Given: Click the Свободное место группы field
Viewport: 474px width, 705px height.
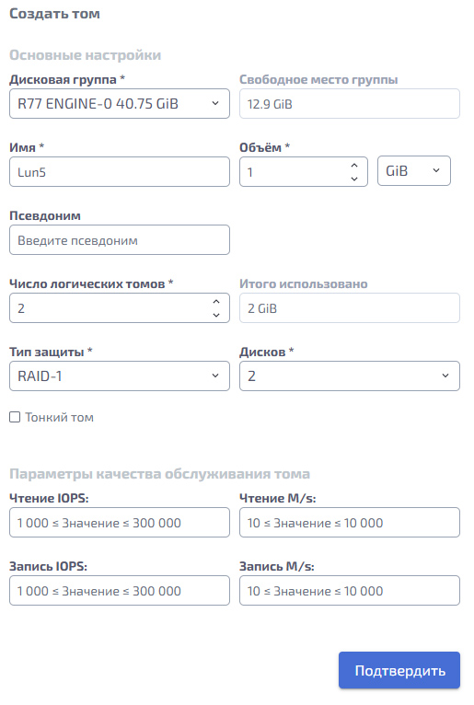Looking at the screenshot, I should 350,104.
